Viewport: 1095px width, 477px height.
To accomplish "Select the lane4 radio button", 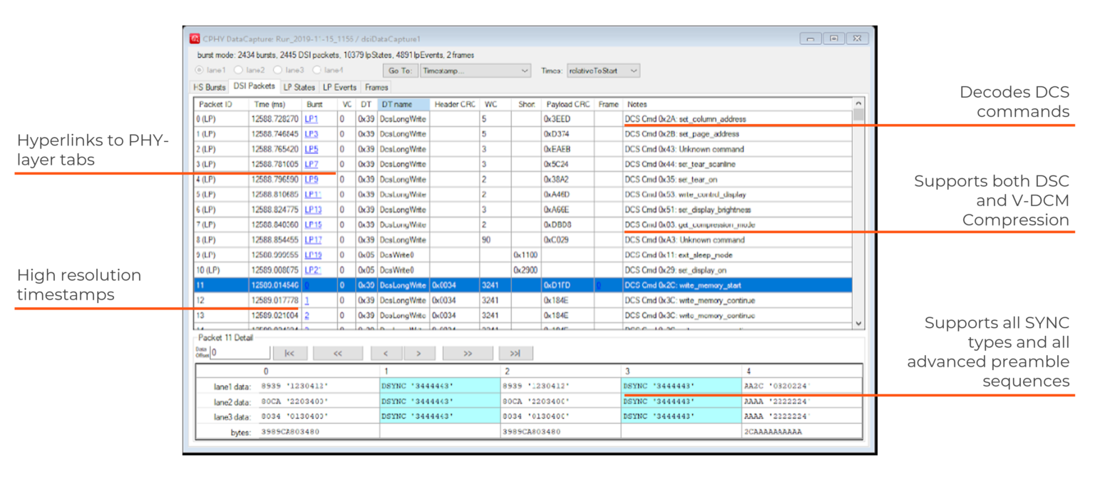I will coord(317,71).
